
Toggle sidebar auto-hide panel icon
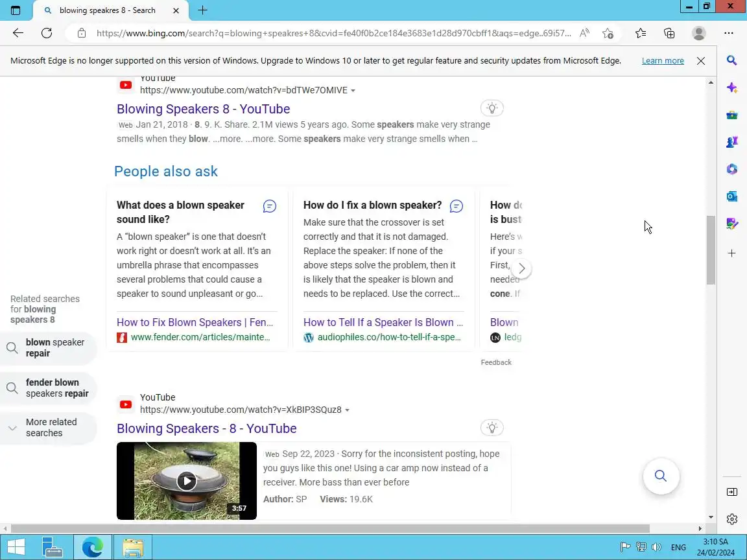coord(732,492)
